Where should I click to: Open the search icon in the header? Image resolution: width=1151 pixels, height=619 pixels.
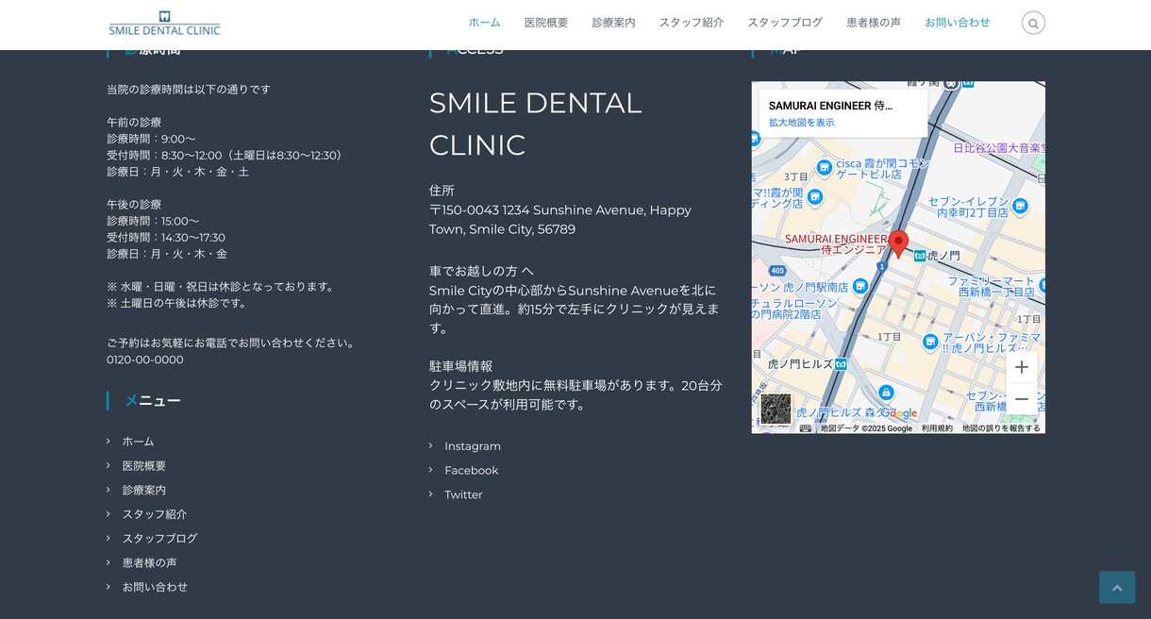[1033, 23]
